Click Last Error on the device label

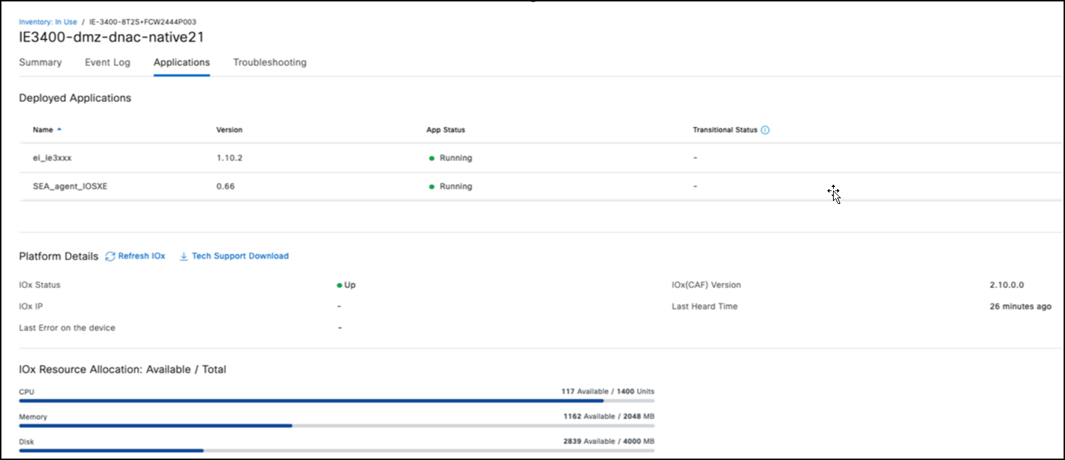pyautogui.click(x=67, y=328)
